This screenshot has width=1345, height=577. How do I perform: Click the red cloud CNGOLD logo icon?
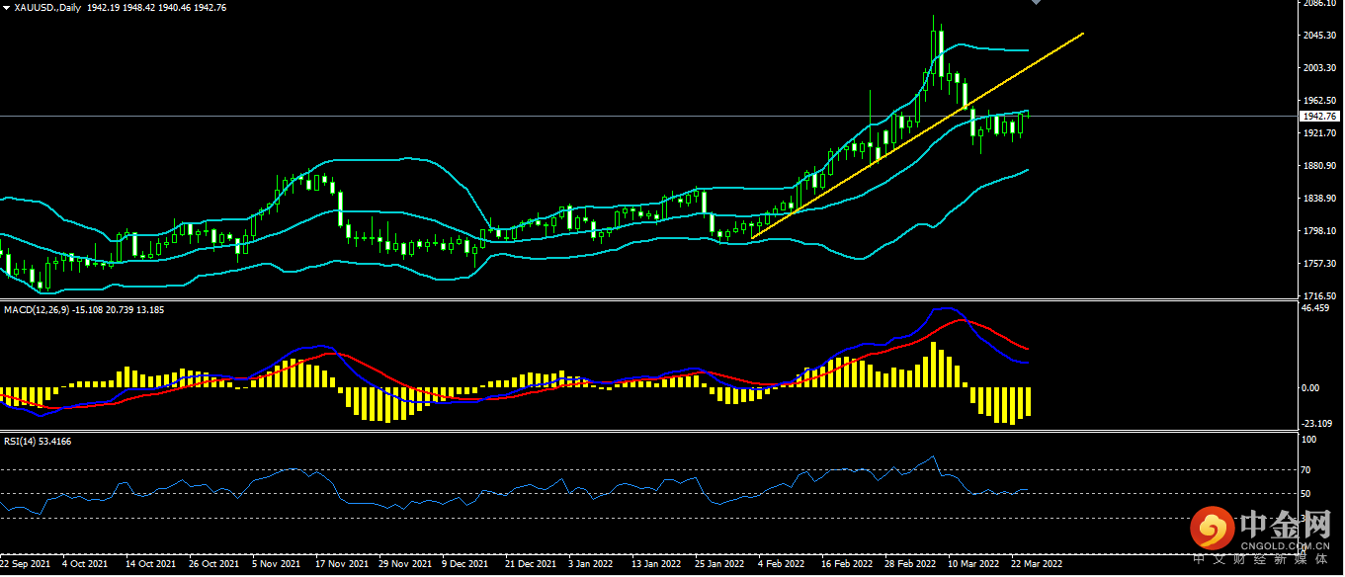coord(1211,530)
